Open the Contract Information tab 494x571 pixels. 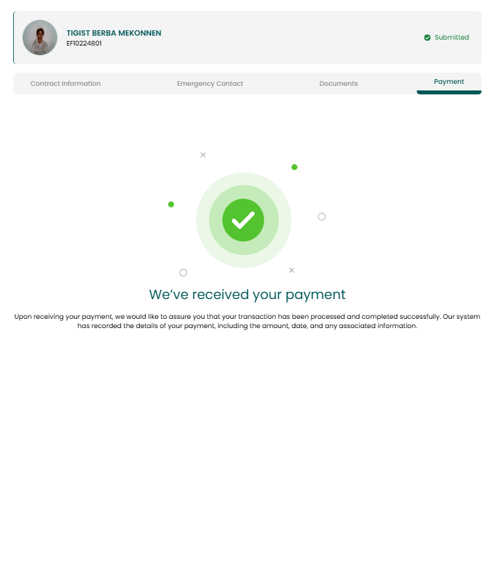pos(65,83)
